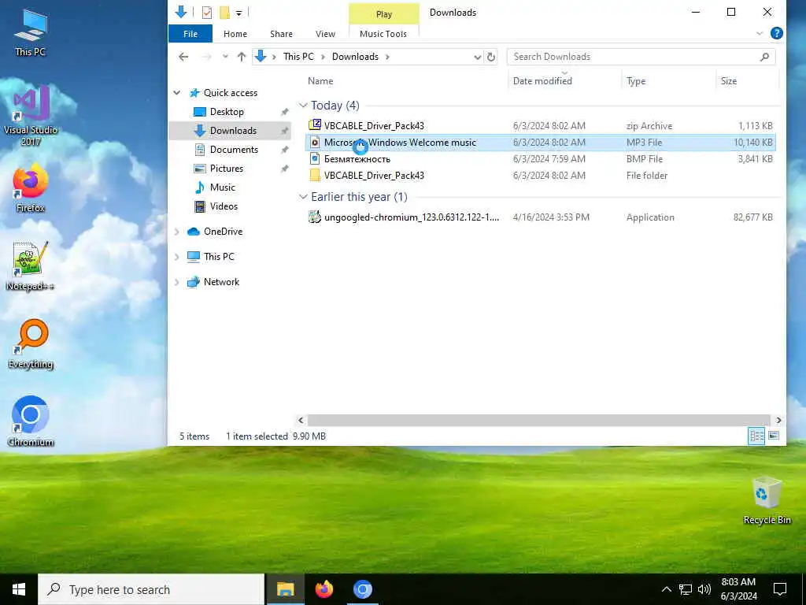
Task: Open Chromium desktop shortcut
Action: pos(31,421)
